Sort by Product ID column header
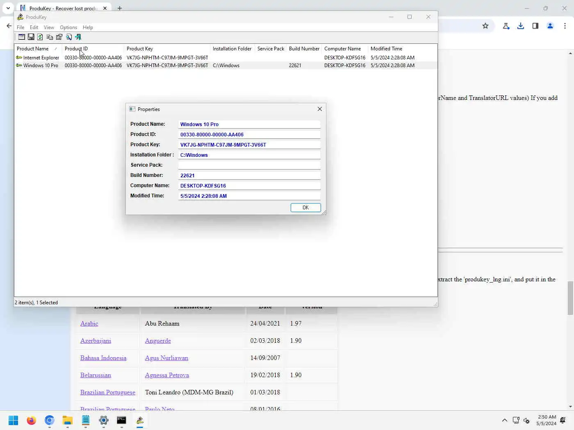 (x=93, y=48)
